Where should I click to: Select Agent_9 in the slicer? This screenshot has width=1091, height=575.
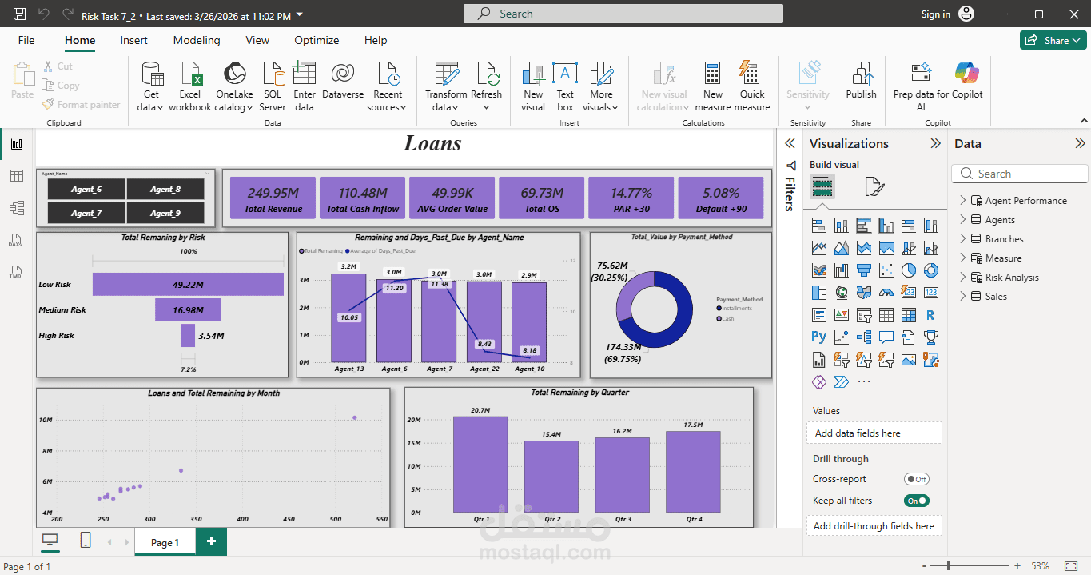click(x=165, y=213)
